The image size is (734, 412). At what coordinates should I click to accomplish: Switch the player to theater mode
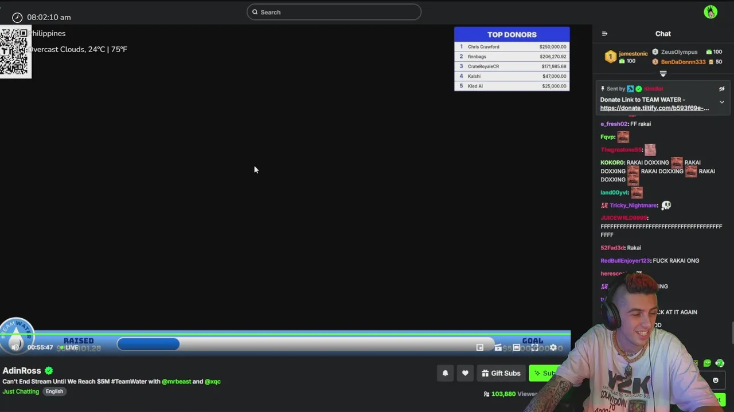tap(517, 347)
